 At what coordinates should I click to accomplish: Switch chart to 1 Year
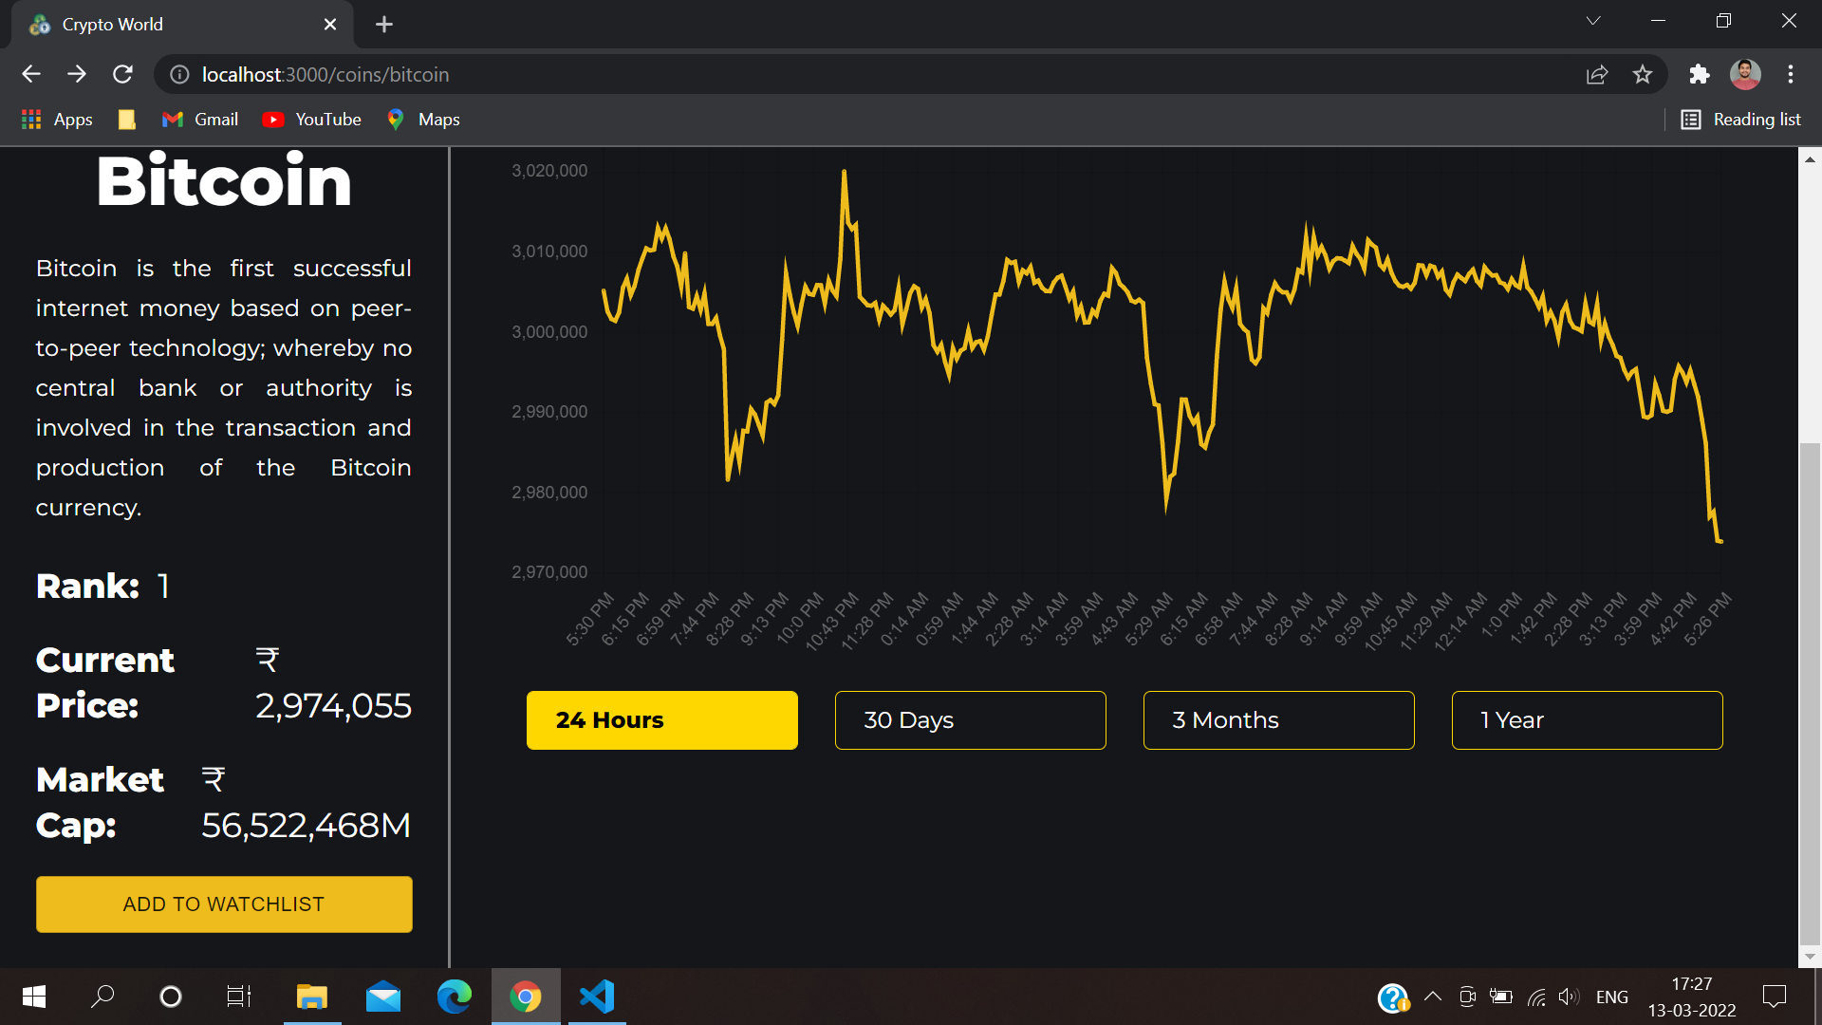(x=1588, y=720)
